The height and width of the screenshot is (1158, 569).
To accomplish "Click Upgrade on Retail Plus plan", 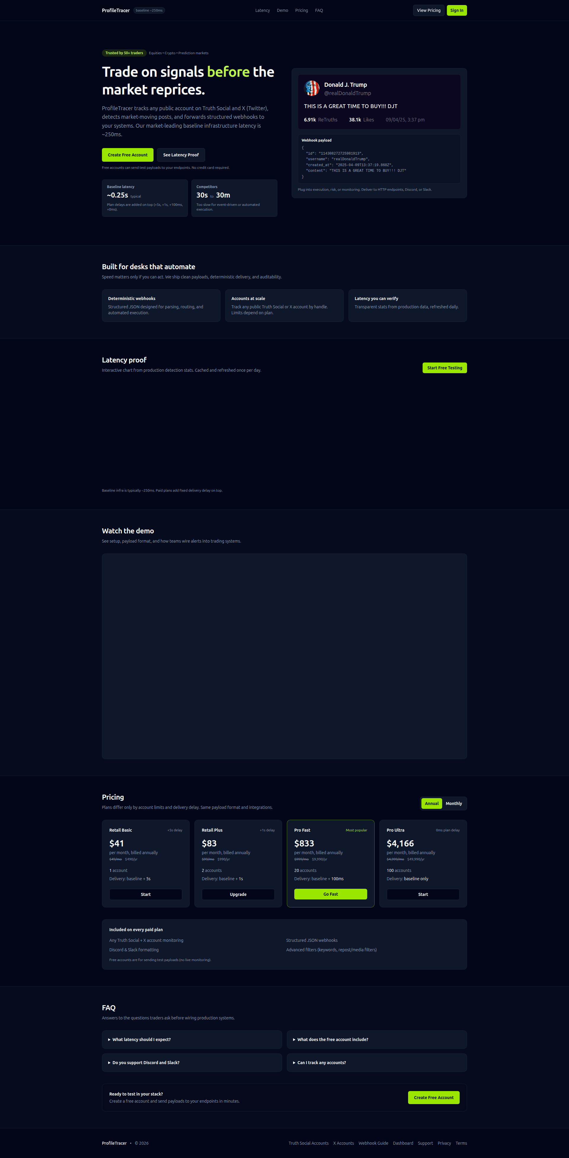I will tap(238, 894).
